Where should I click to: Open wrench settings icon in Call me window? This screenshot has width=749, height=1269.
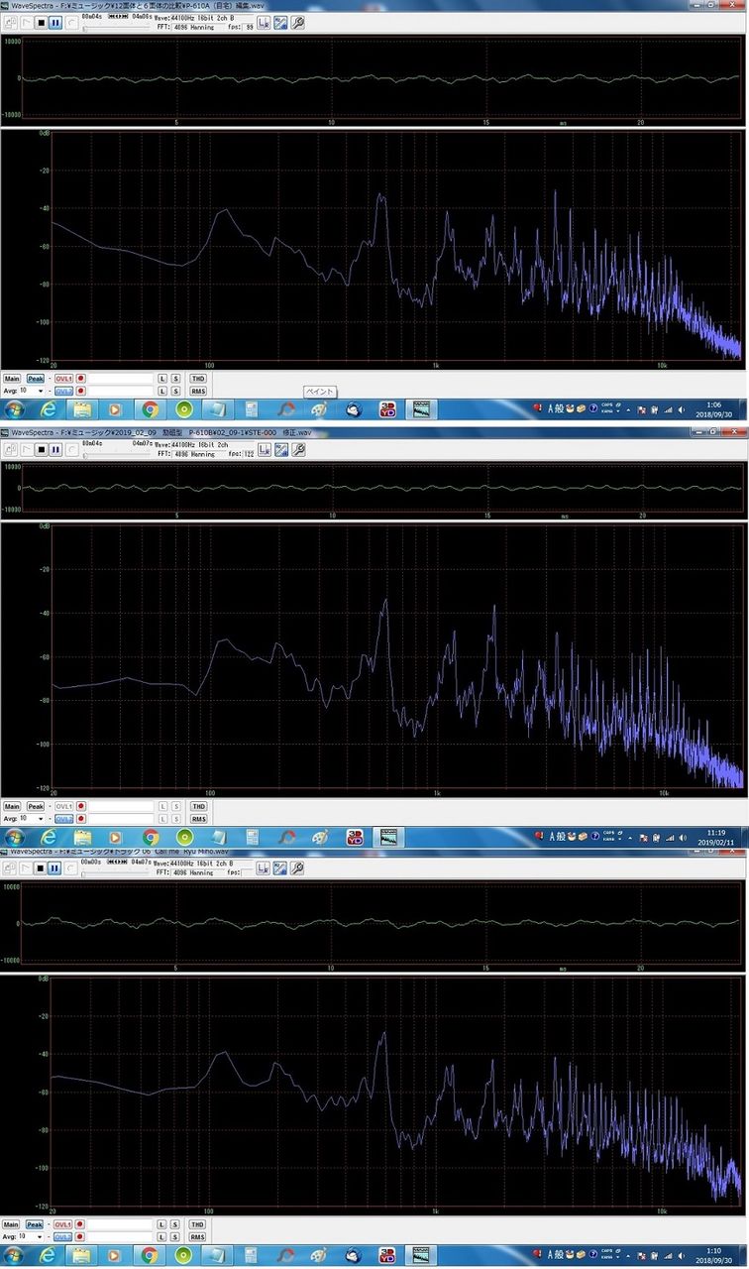tap(297, 867)
